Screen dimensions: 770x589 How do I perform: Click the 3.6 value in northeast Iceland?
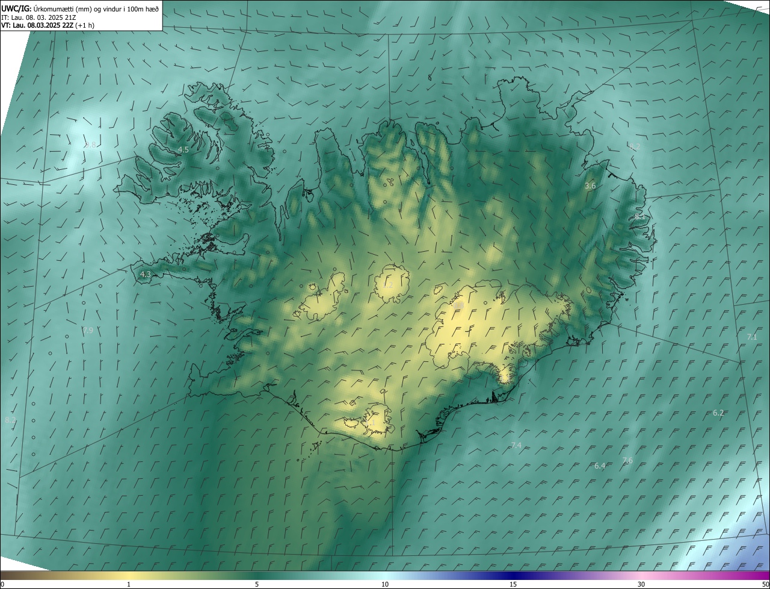coord(590,186)
